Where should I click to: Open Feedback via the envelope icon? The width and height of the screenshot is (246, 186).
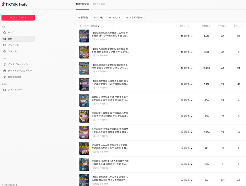tap(5, 90)
